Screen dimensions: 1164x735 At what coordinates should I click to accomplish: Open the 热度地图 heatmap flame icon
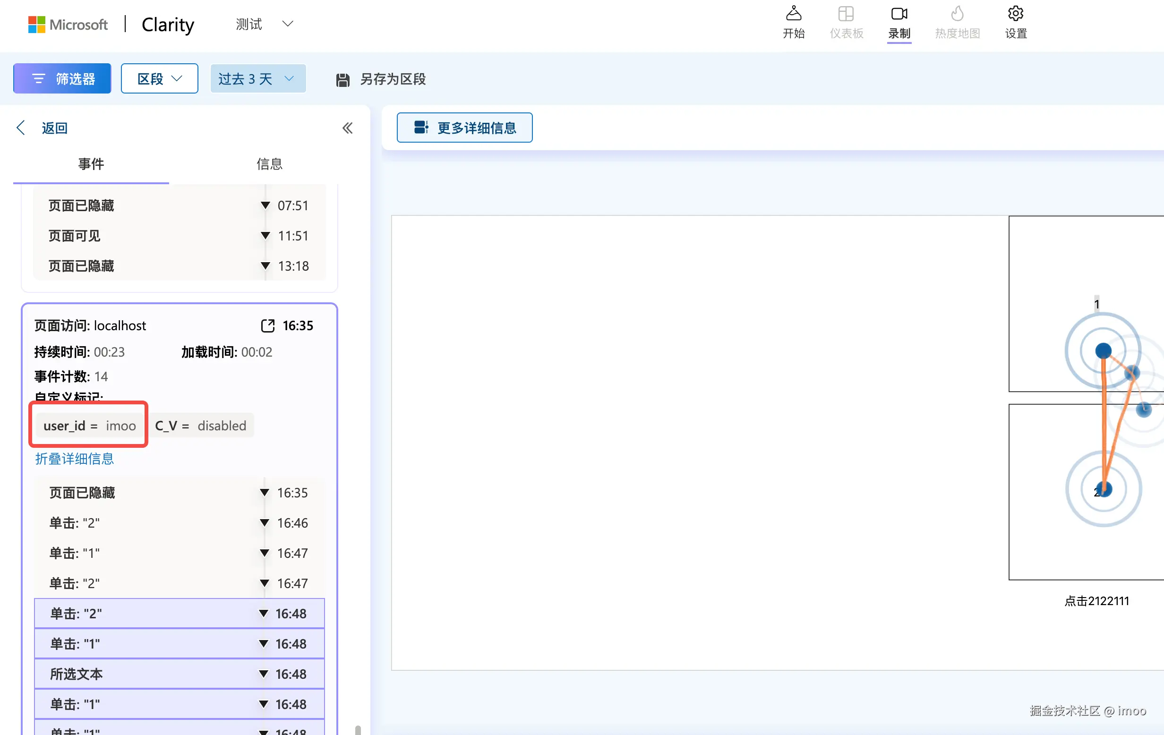957,14
